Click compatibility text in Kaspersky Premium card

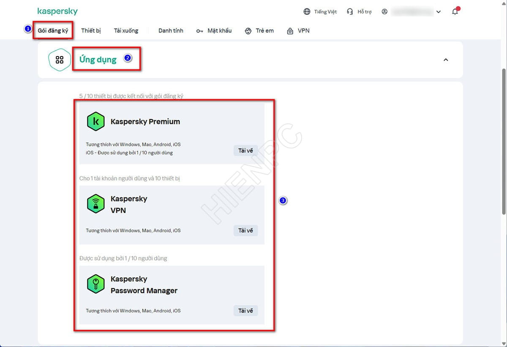pyautogui.click(x=133, y=145)
